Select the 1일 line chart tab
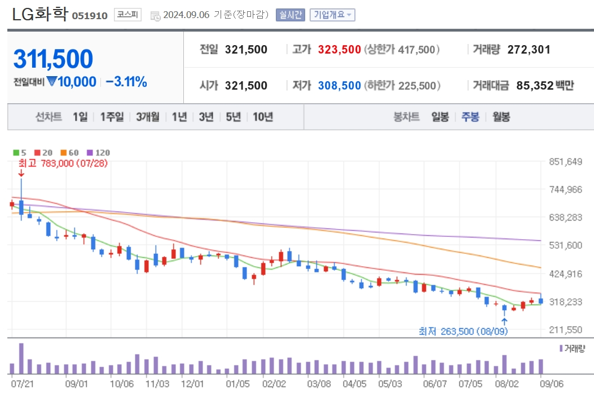The image size is (594, 401). 80,117
